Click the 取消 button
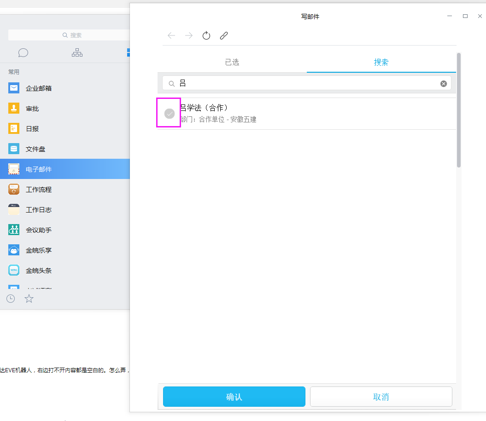Image resolution: width=486 pixels, height=421 pixels. click(381, 397)
